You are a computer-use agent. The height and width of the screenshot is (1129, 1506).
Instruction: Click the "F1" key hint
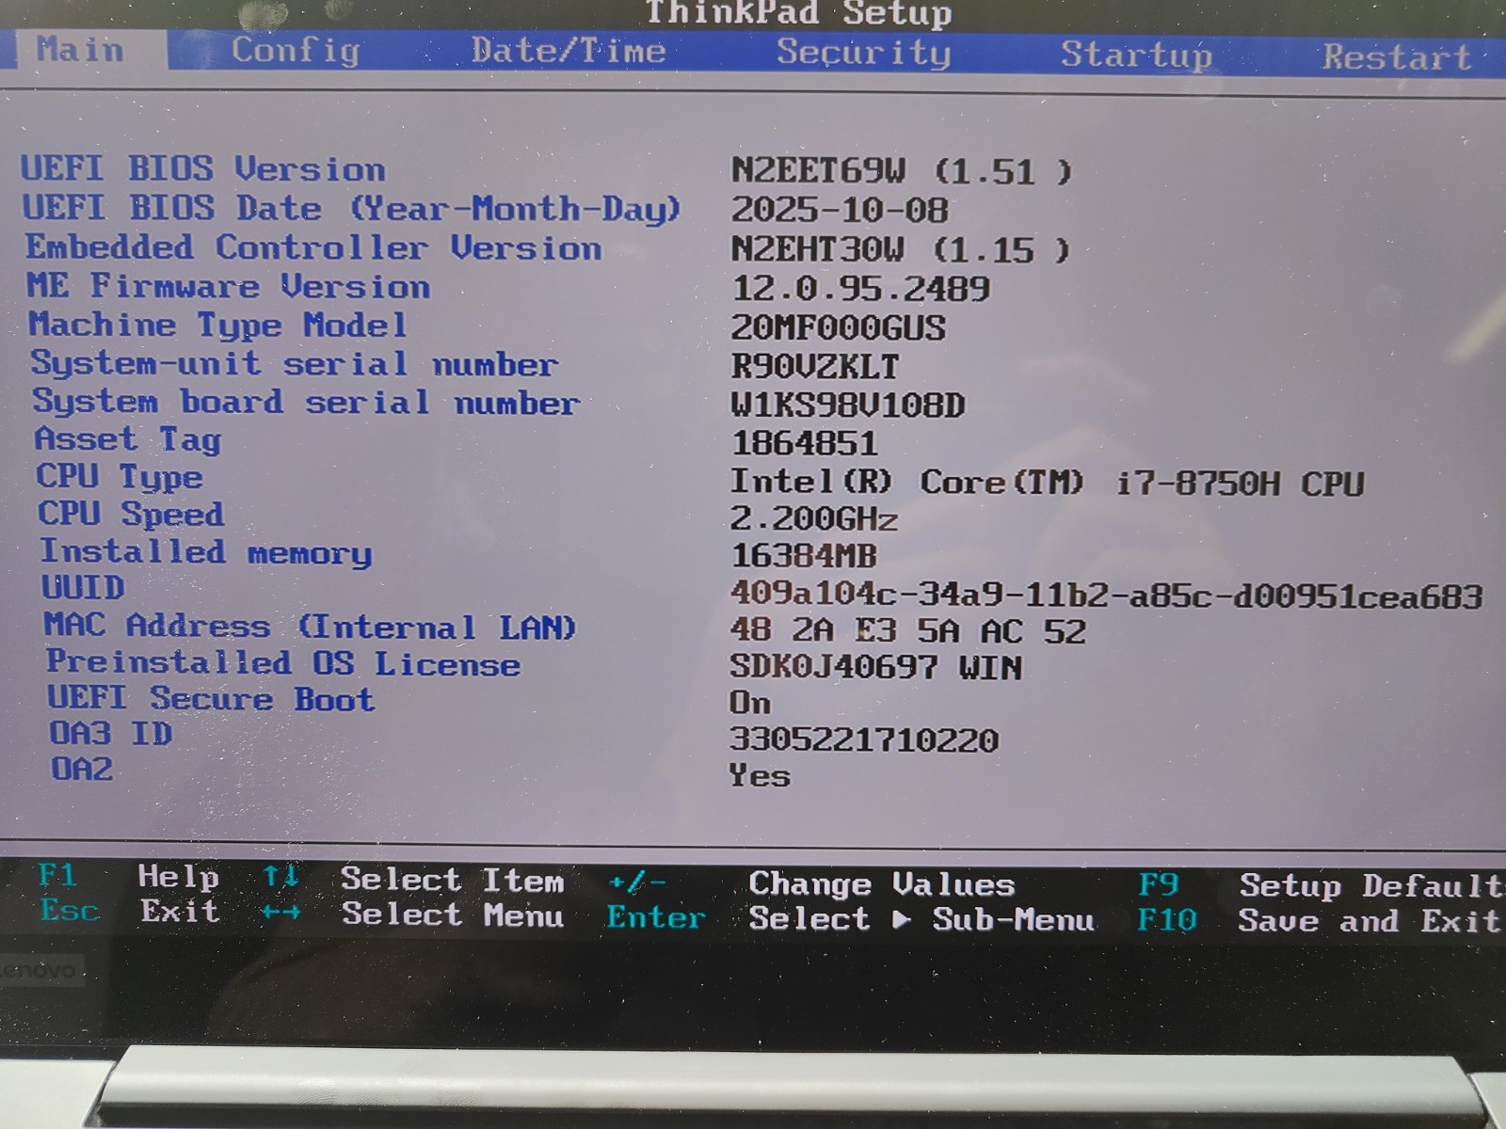[x=57, y=875]
